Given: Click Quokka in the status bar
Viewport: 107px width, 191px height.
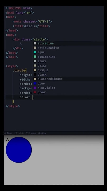Looking at the screenshot, I should coord(42,133).
